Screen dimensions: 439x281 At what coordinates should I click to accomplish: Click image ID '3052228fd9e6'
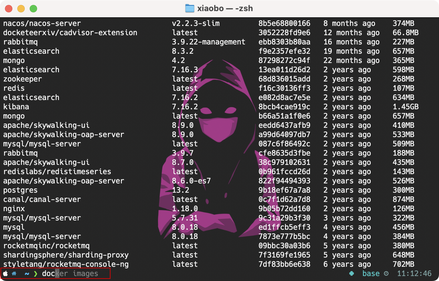click(284, 33)
